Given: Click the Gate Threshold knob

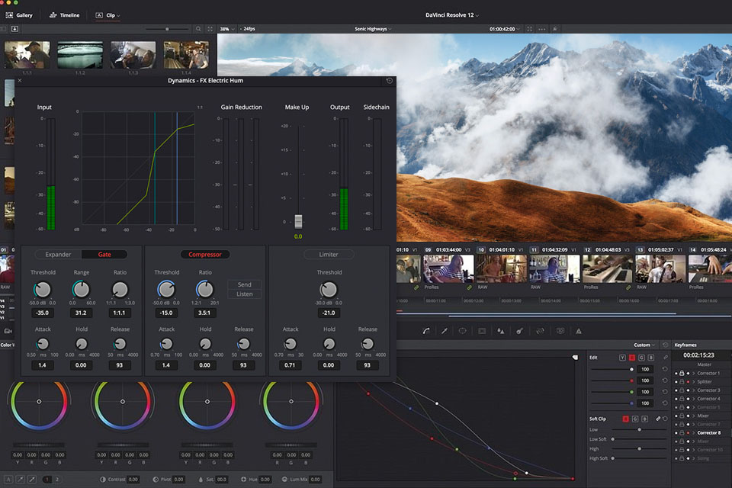Looking at the screenshot, I should click(x=43, y=290).
